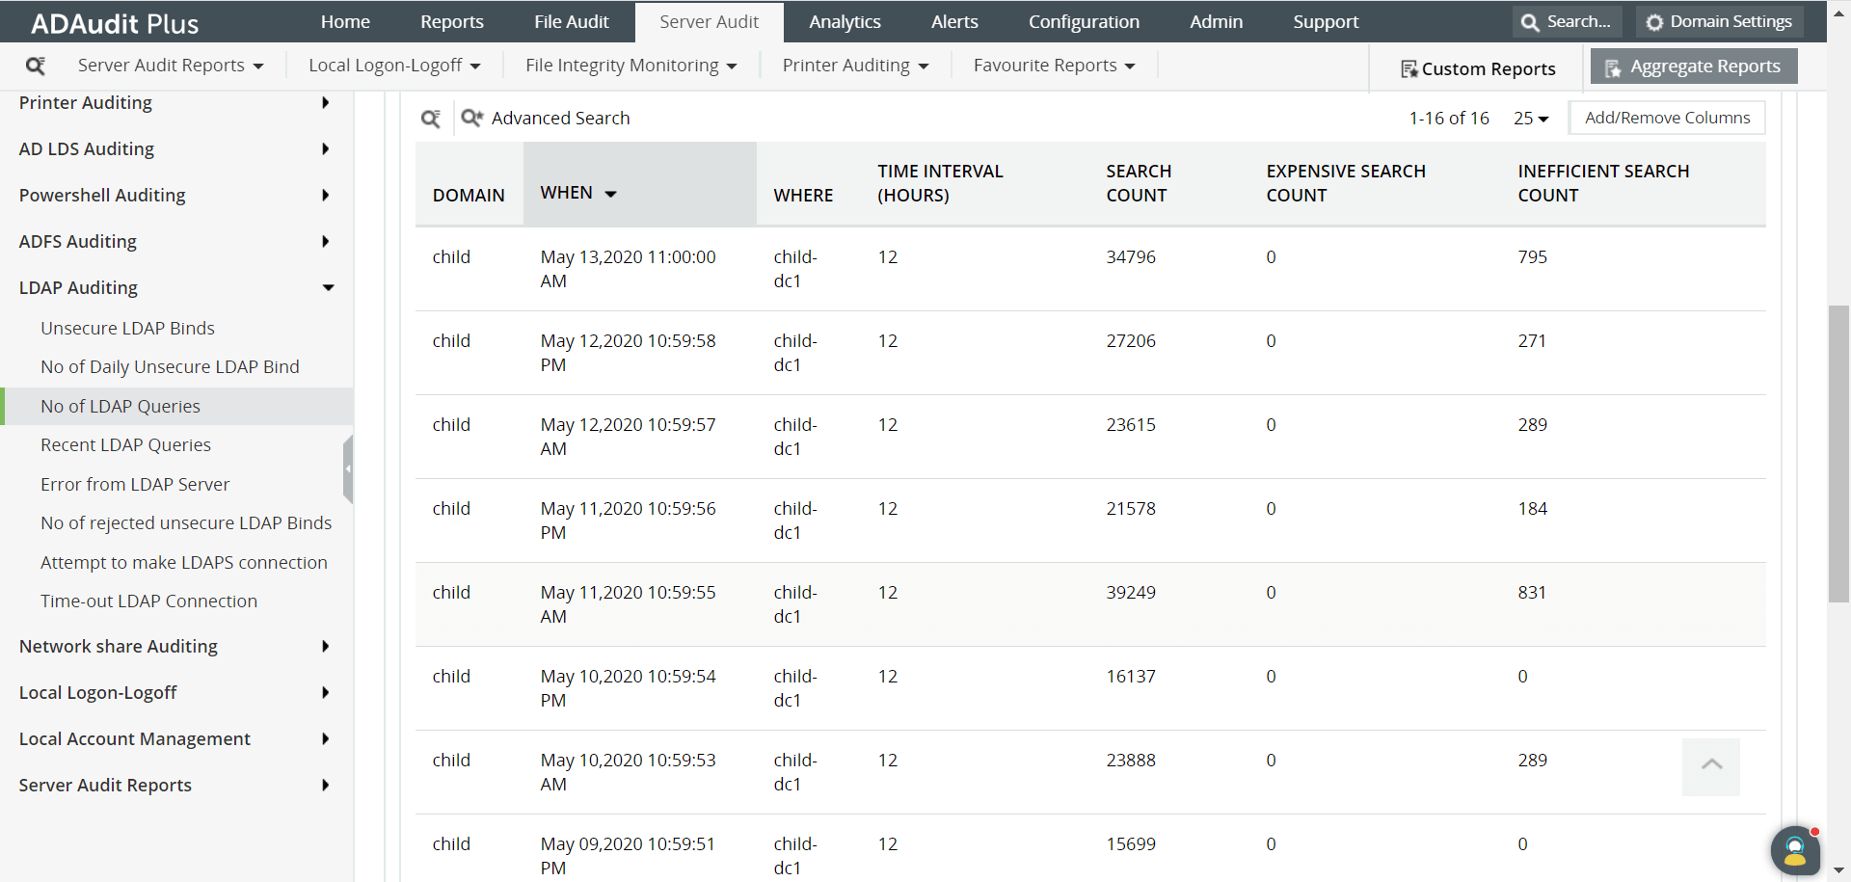Switch to the Analytics tab

[x=845, y=21]
